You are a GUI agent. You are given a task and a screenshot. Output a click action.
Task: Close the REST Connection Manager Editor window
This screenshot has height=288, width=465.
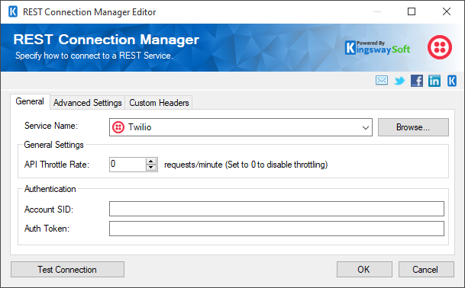pos(447,11)
